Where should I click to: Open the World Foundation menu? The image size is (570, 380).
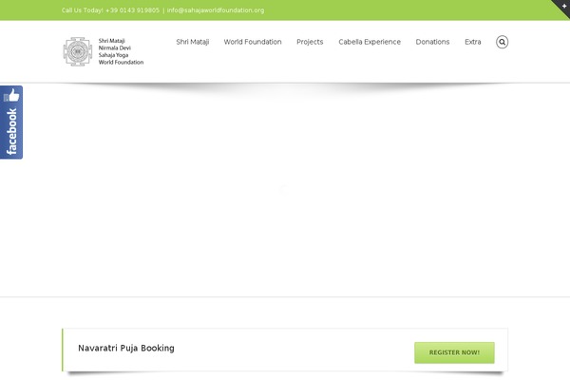click(253, 42)
